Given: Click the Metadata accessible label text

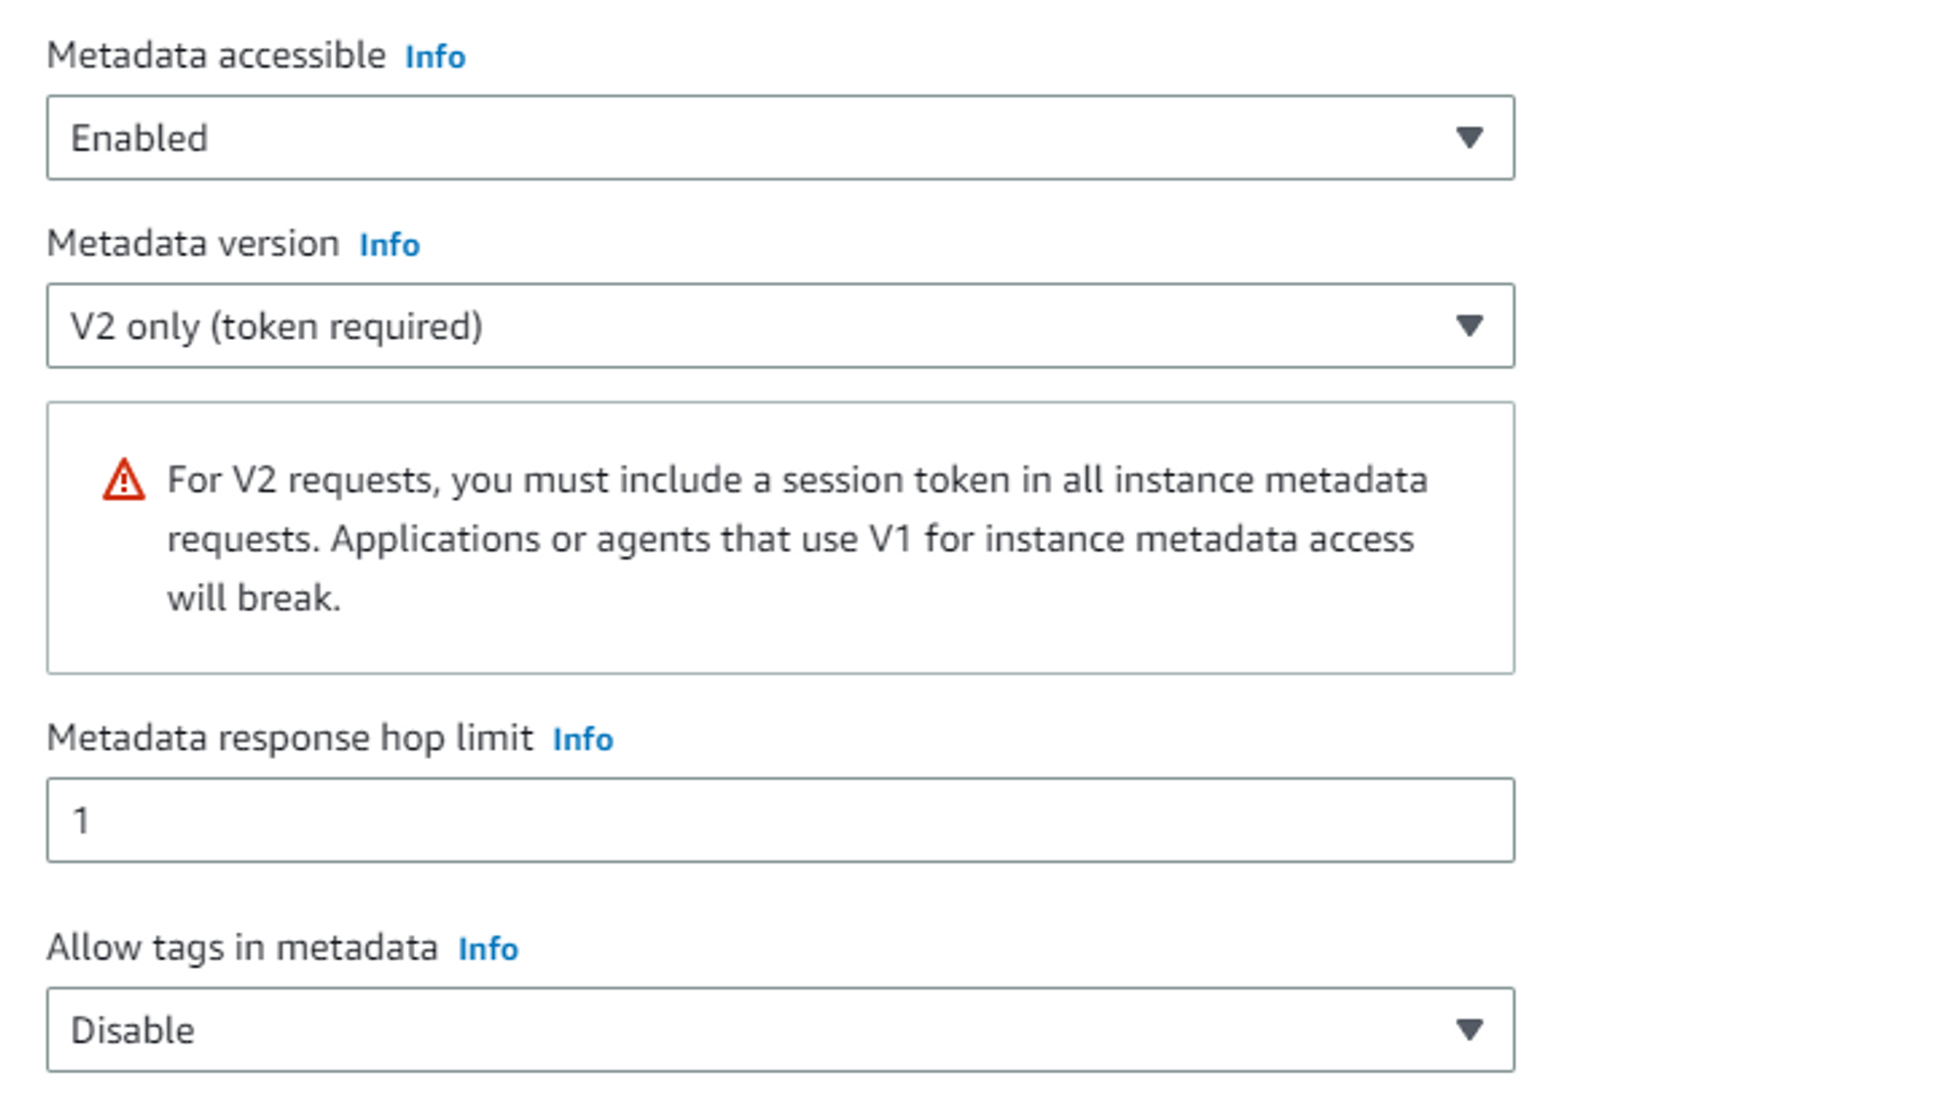Looking at the screenshot, I should [x=216, y=56].
